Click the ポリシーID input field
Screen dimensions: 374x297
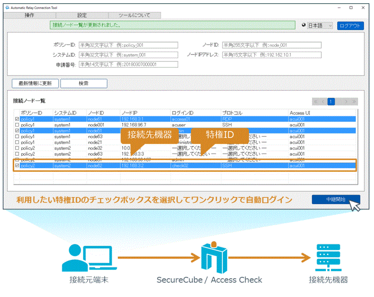coord(128,45)
